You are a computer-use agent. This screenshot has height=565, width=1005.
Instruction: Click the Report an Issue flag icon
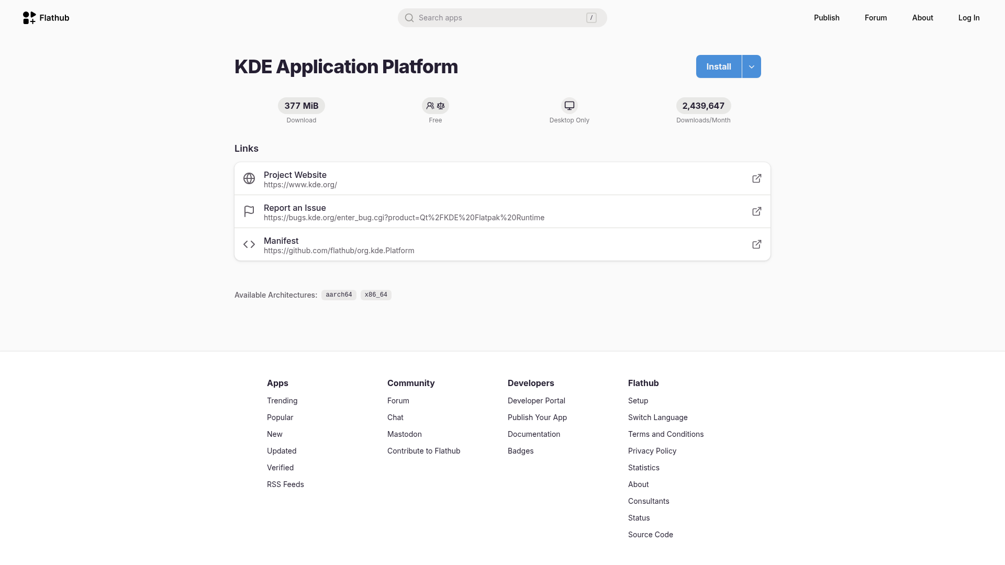click(x=249, y=211)
